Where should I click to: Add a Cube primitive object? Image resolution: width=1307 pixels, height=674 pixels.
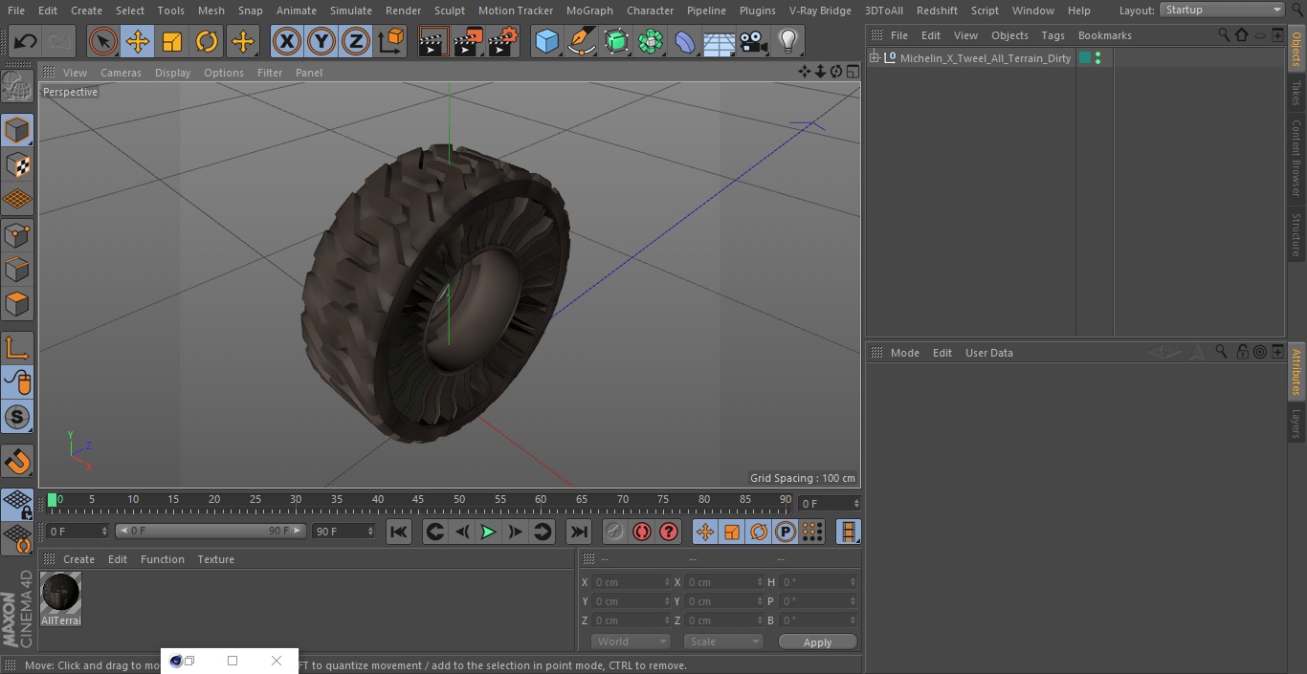coord(547,42)
